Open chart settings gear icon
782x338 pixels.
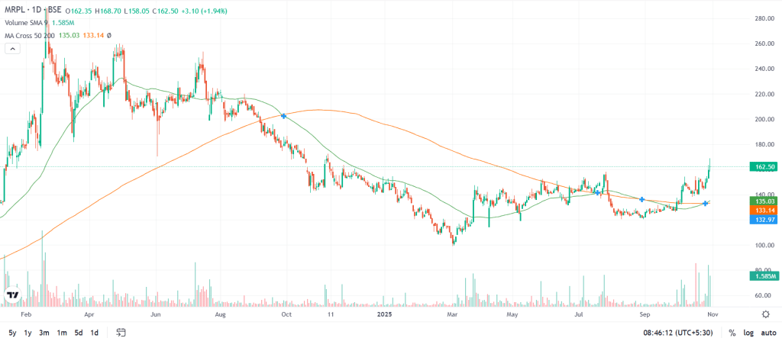pos(766,314)
